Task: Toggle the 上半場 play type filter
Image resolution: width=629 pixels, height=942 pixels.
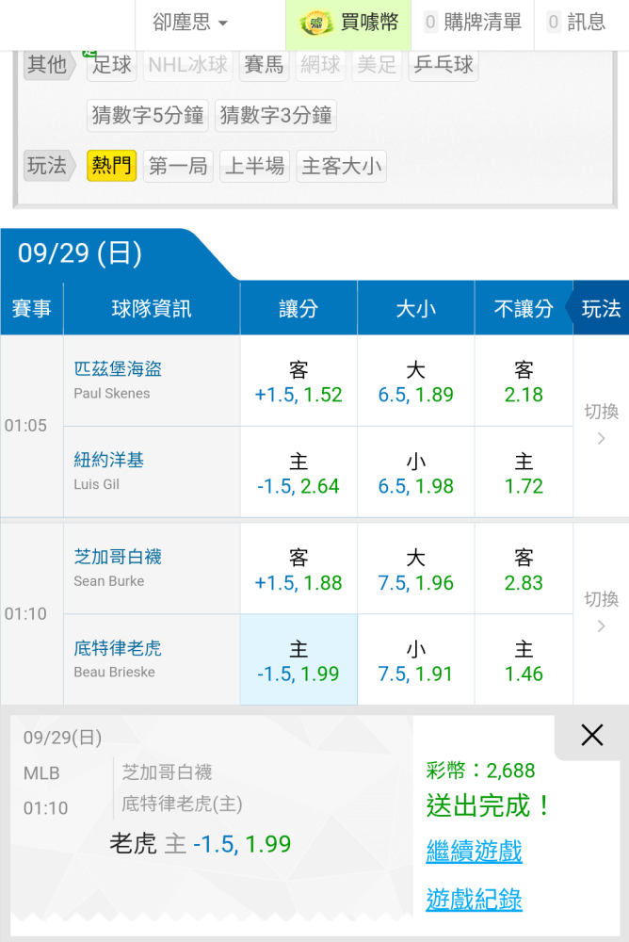Action: tap(254, 167)
